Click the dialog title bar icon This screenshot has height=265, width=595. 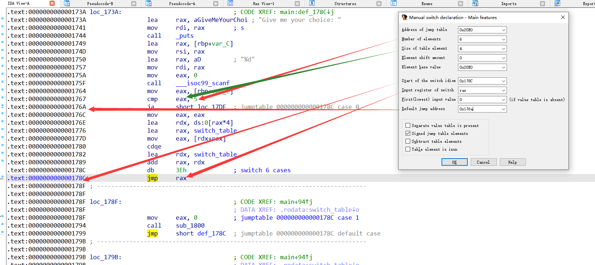[404, 17]
